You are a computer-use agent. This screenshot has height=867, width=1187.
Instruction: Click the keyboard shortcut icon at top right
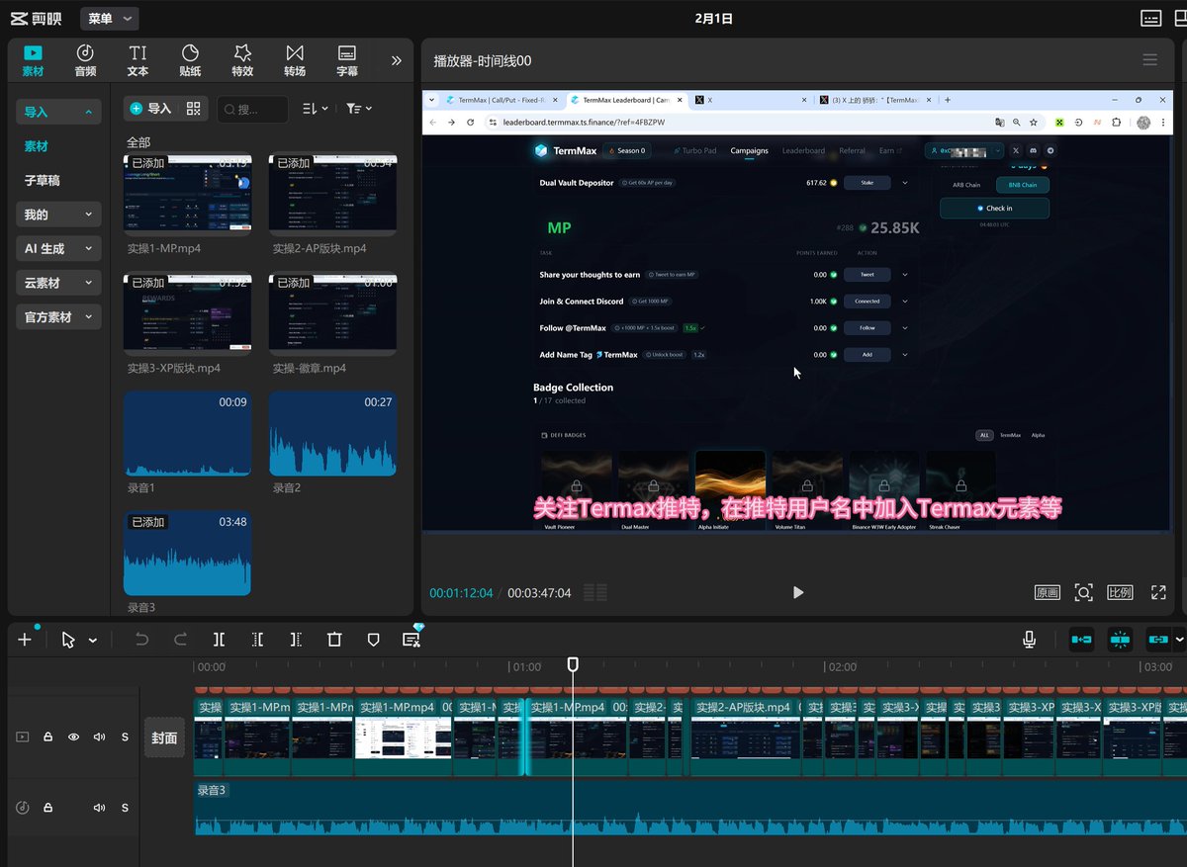pos(1150,18)
